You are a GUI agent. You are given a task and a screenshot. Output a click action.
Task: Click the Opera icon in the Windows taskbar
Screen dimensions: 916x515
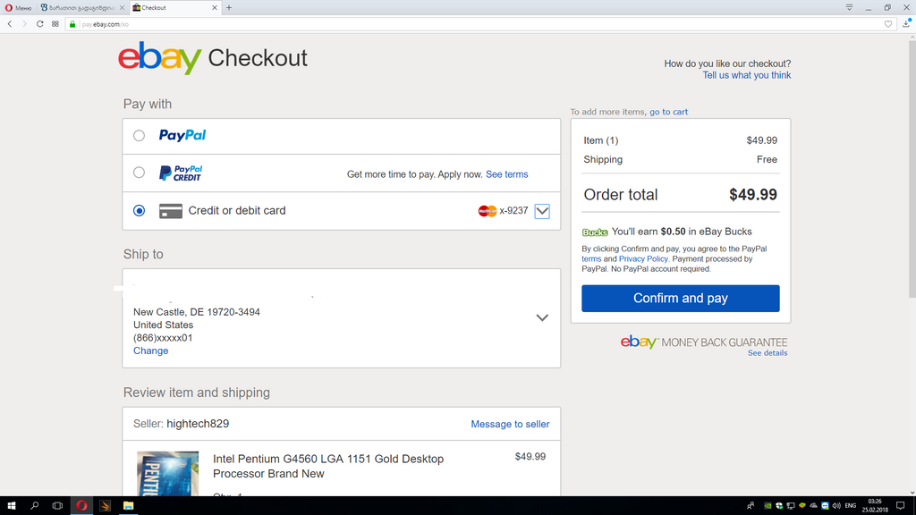point(81,506)
